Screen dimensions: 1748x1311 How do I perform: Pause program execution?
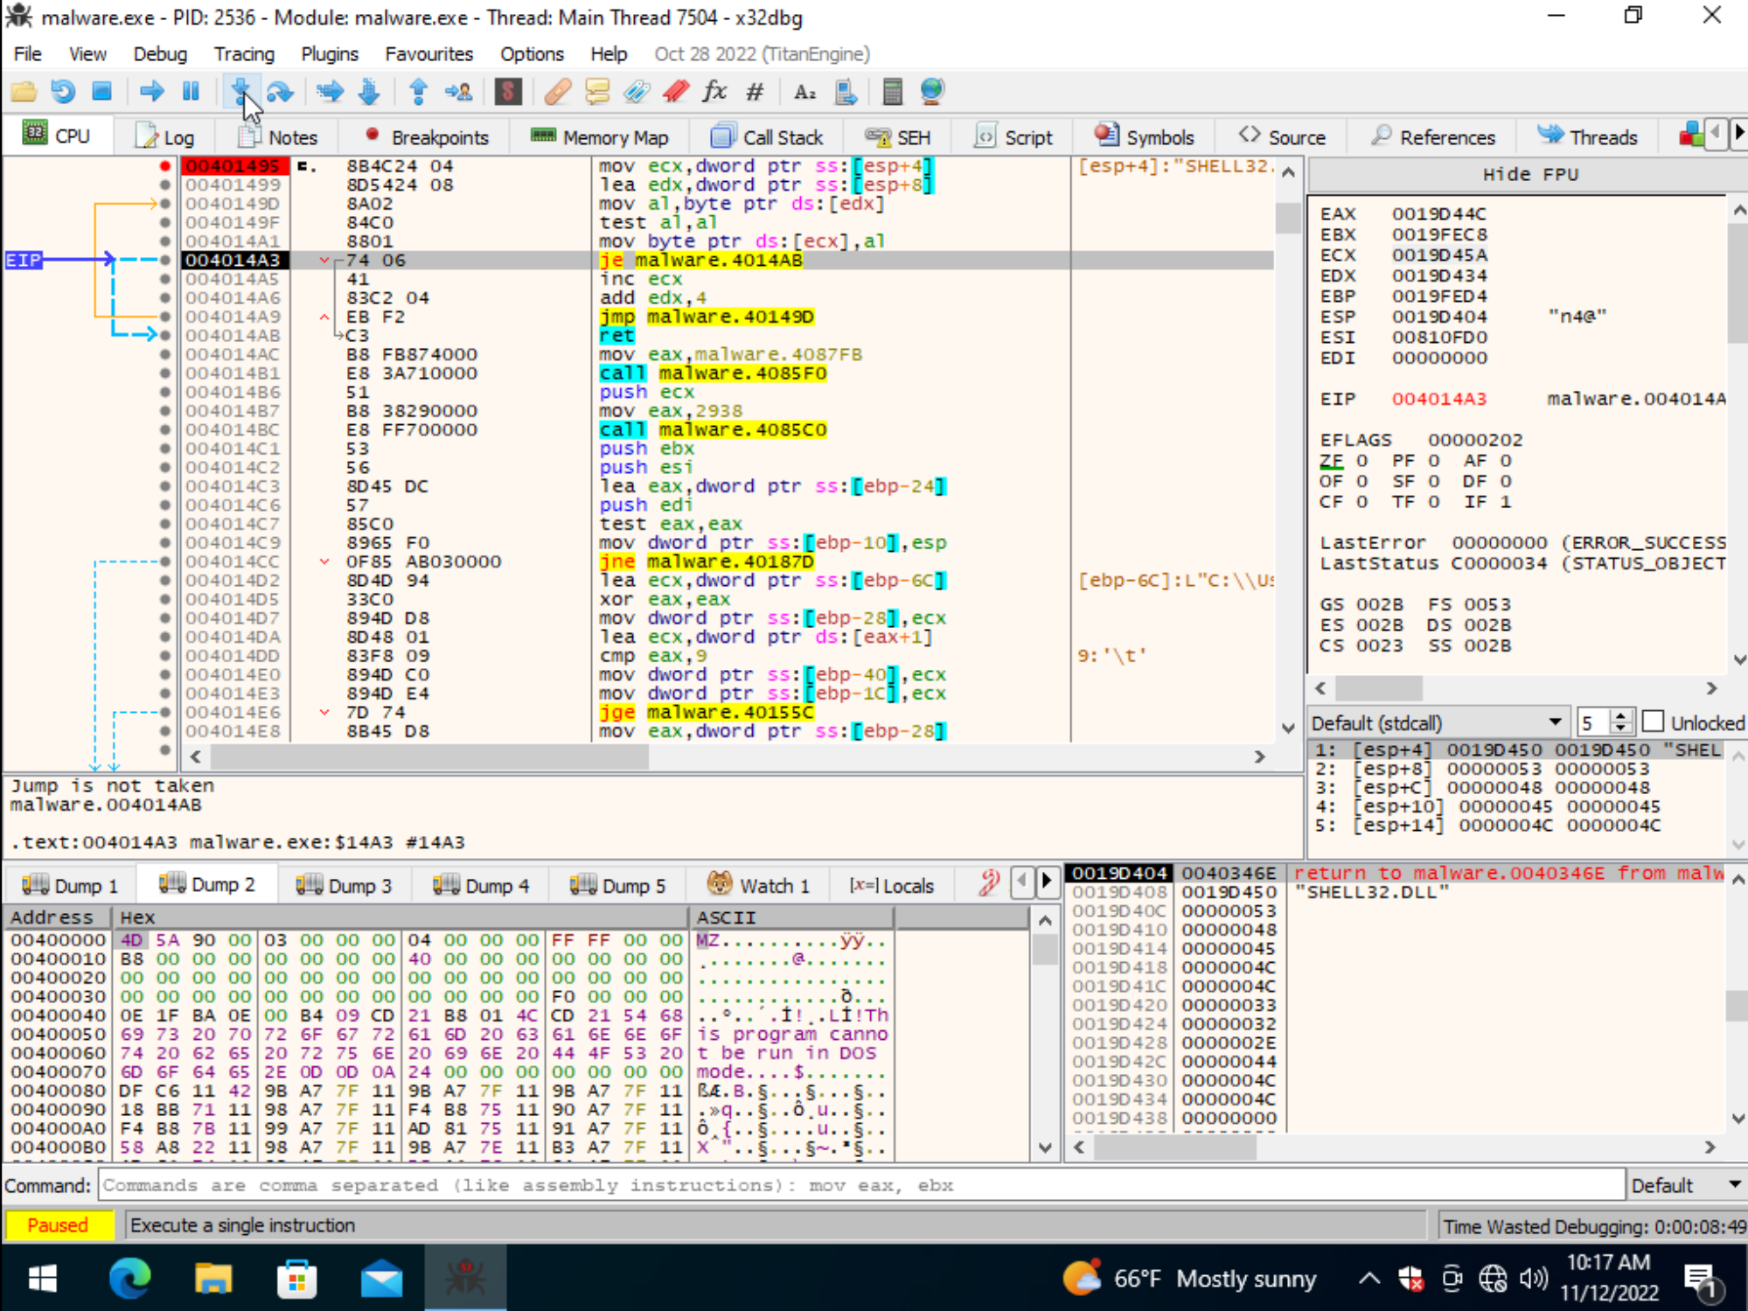[x=191, y=91]
